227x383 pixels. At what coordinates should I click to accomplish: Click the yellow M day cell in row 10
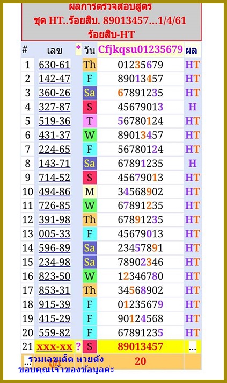click(90, 191)
